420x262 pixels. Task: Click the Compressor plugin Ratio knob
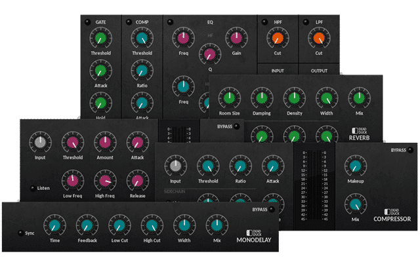tap(241, 166)
